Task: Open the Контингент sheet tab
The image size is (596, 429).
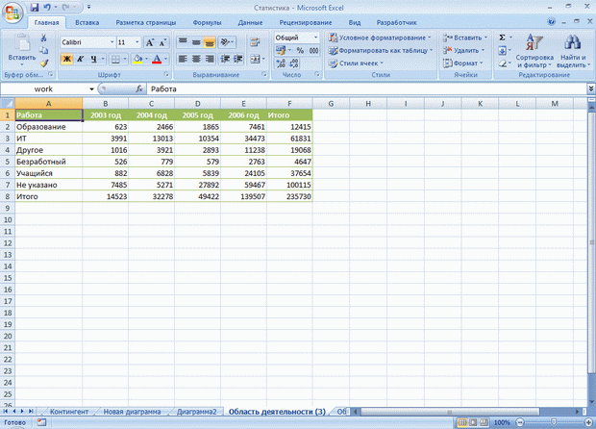Action: pos(70,411)
